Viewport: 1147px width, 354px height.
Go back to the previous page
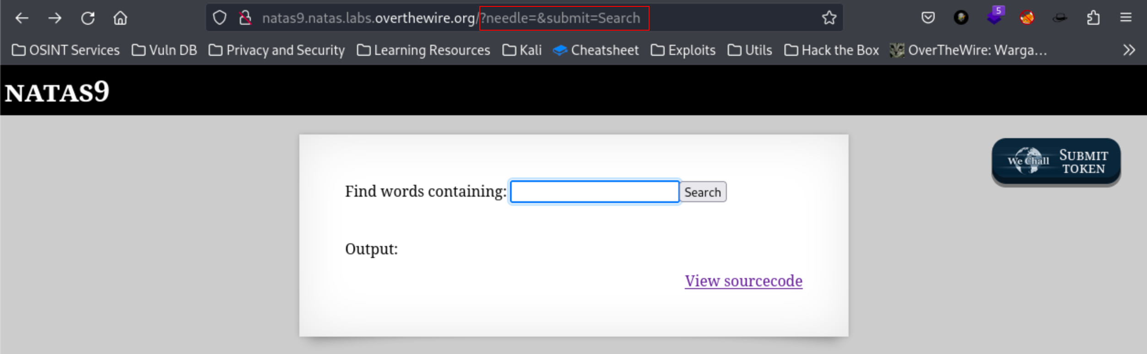coord(22,18)
